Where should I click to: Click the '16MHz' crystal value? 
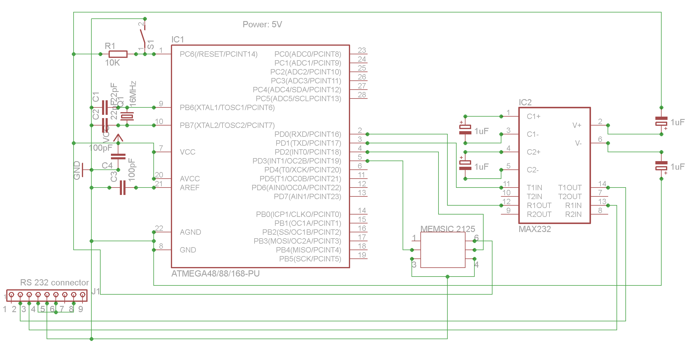pos(133,94)
